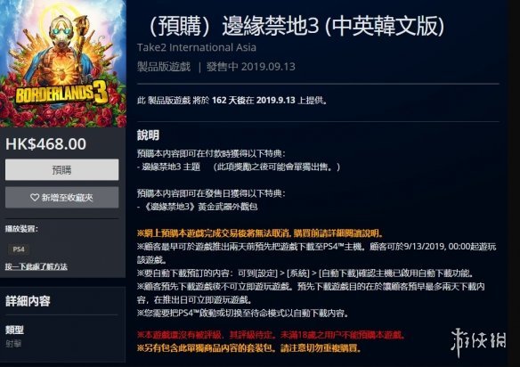520x367 pixels.
Task: Open the 按一下此處了解方法 link
Action: click(37, 266)
